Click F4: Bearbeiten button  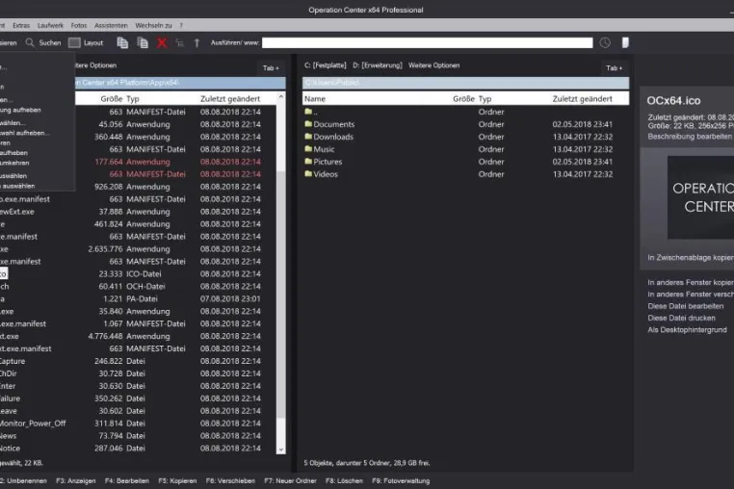(127, 480)
